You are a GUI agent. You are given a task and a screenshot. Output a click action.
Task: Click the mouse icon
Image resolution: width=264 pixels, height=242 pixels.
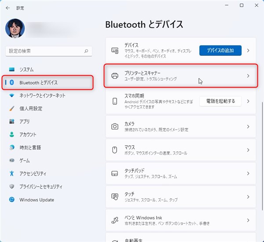115,150
